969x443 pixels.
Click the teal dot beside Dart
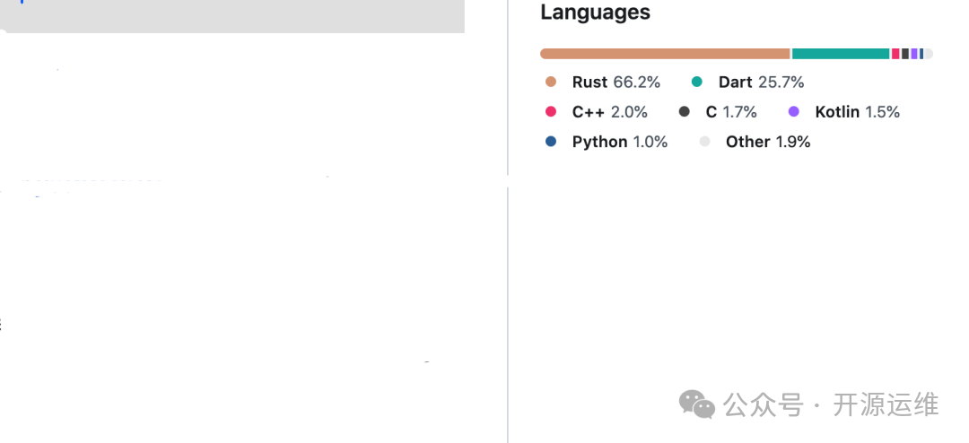point(697,83)
